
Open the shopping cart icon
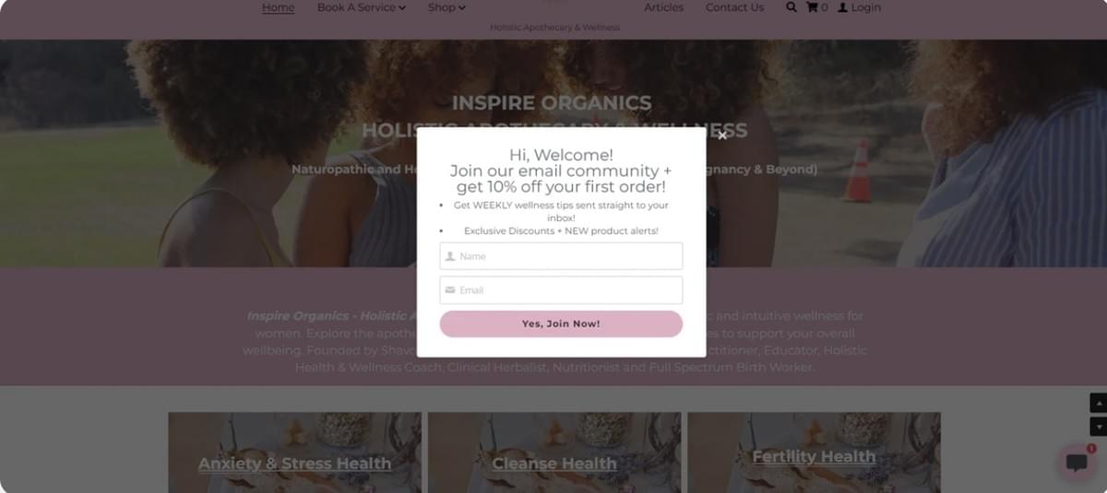(x=812, y=7)
